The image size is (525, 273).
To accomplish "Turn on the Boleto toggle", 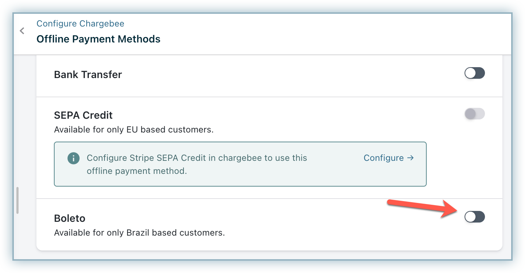I will coord(474,217).
